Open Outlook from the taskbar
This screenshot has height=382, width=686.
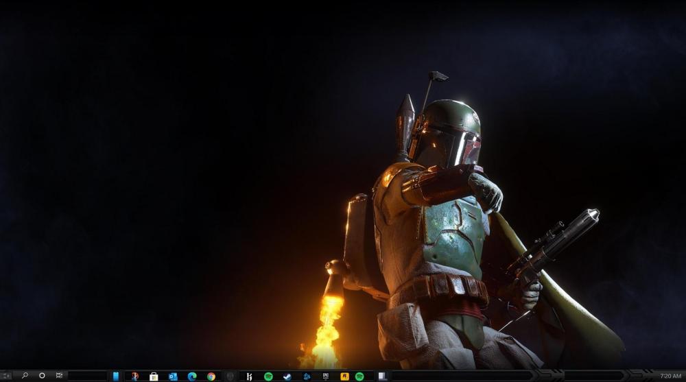173,376
